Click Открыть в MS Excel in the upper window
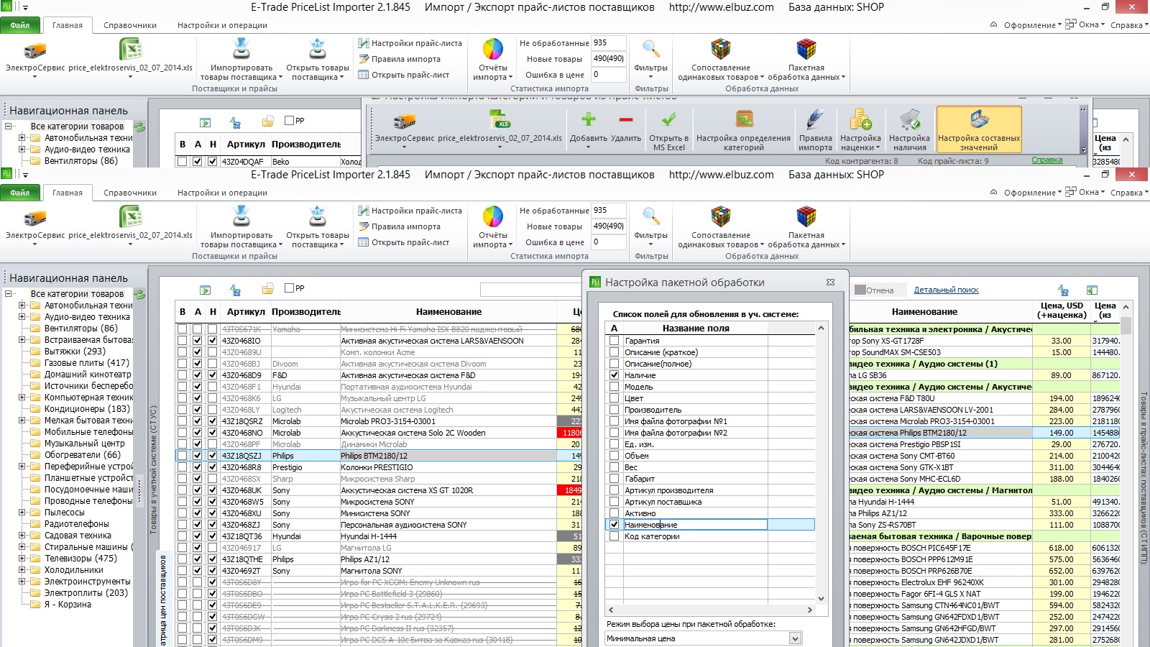 (x=668, y=130)
